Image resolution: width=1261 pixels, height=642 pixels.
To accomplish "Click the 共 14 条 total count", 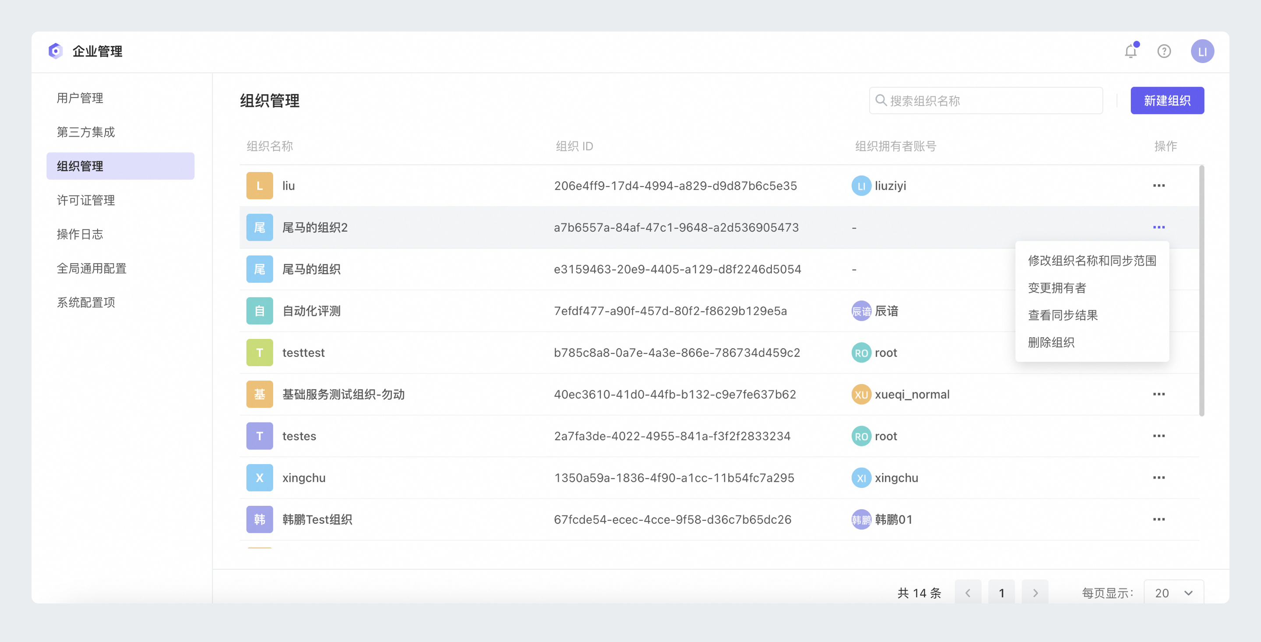I will coord(919,593).
